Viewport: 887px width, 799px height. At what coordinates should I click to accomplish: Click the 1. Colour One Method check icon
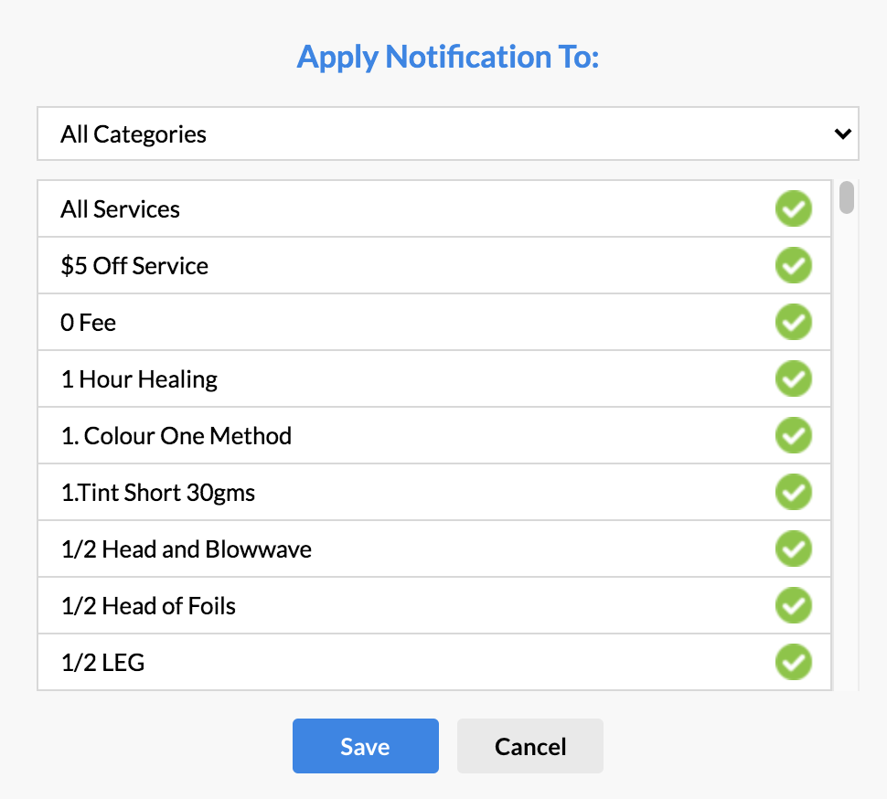794,436
